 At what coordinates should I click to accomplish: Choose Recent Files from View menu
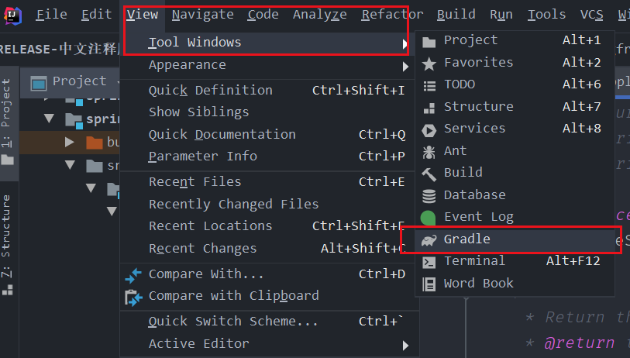click(195, 182)
